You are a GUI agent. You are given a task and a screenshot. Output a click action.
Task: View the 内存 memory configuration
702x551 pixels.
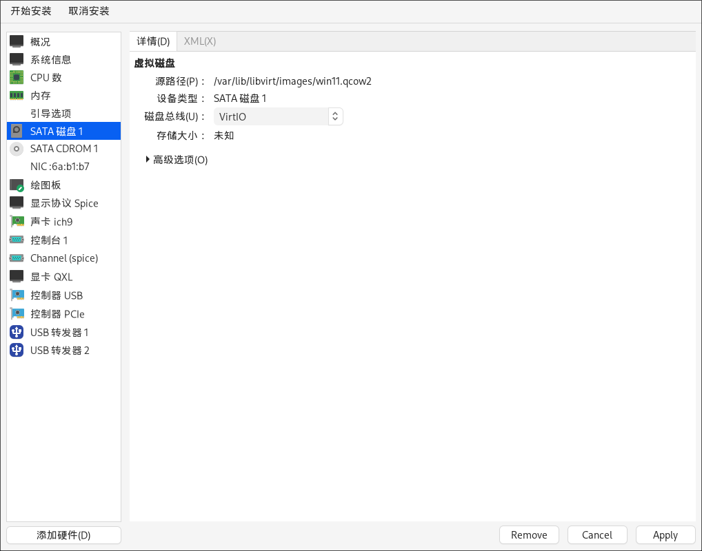[41, 95]
